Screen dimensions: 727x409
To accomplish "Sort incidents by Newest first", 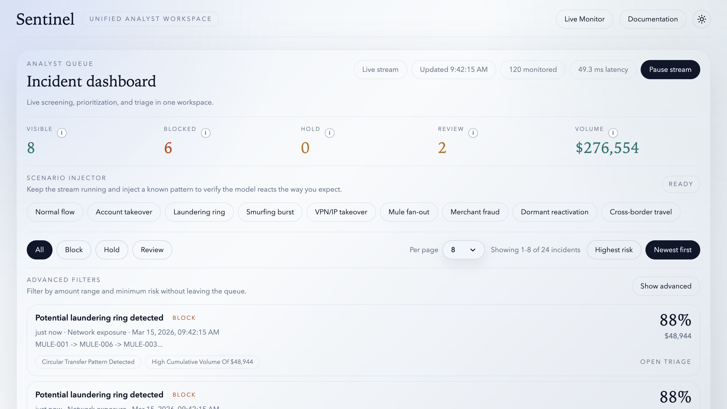I will (x=672, y=250).
